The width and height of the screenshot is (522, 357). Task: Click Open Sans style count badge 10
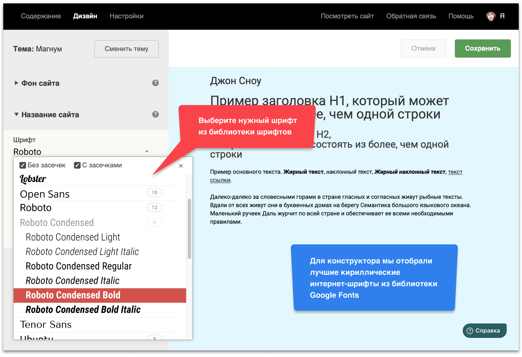point(154,193)
